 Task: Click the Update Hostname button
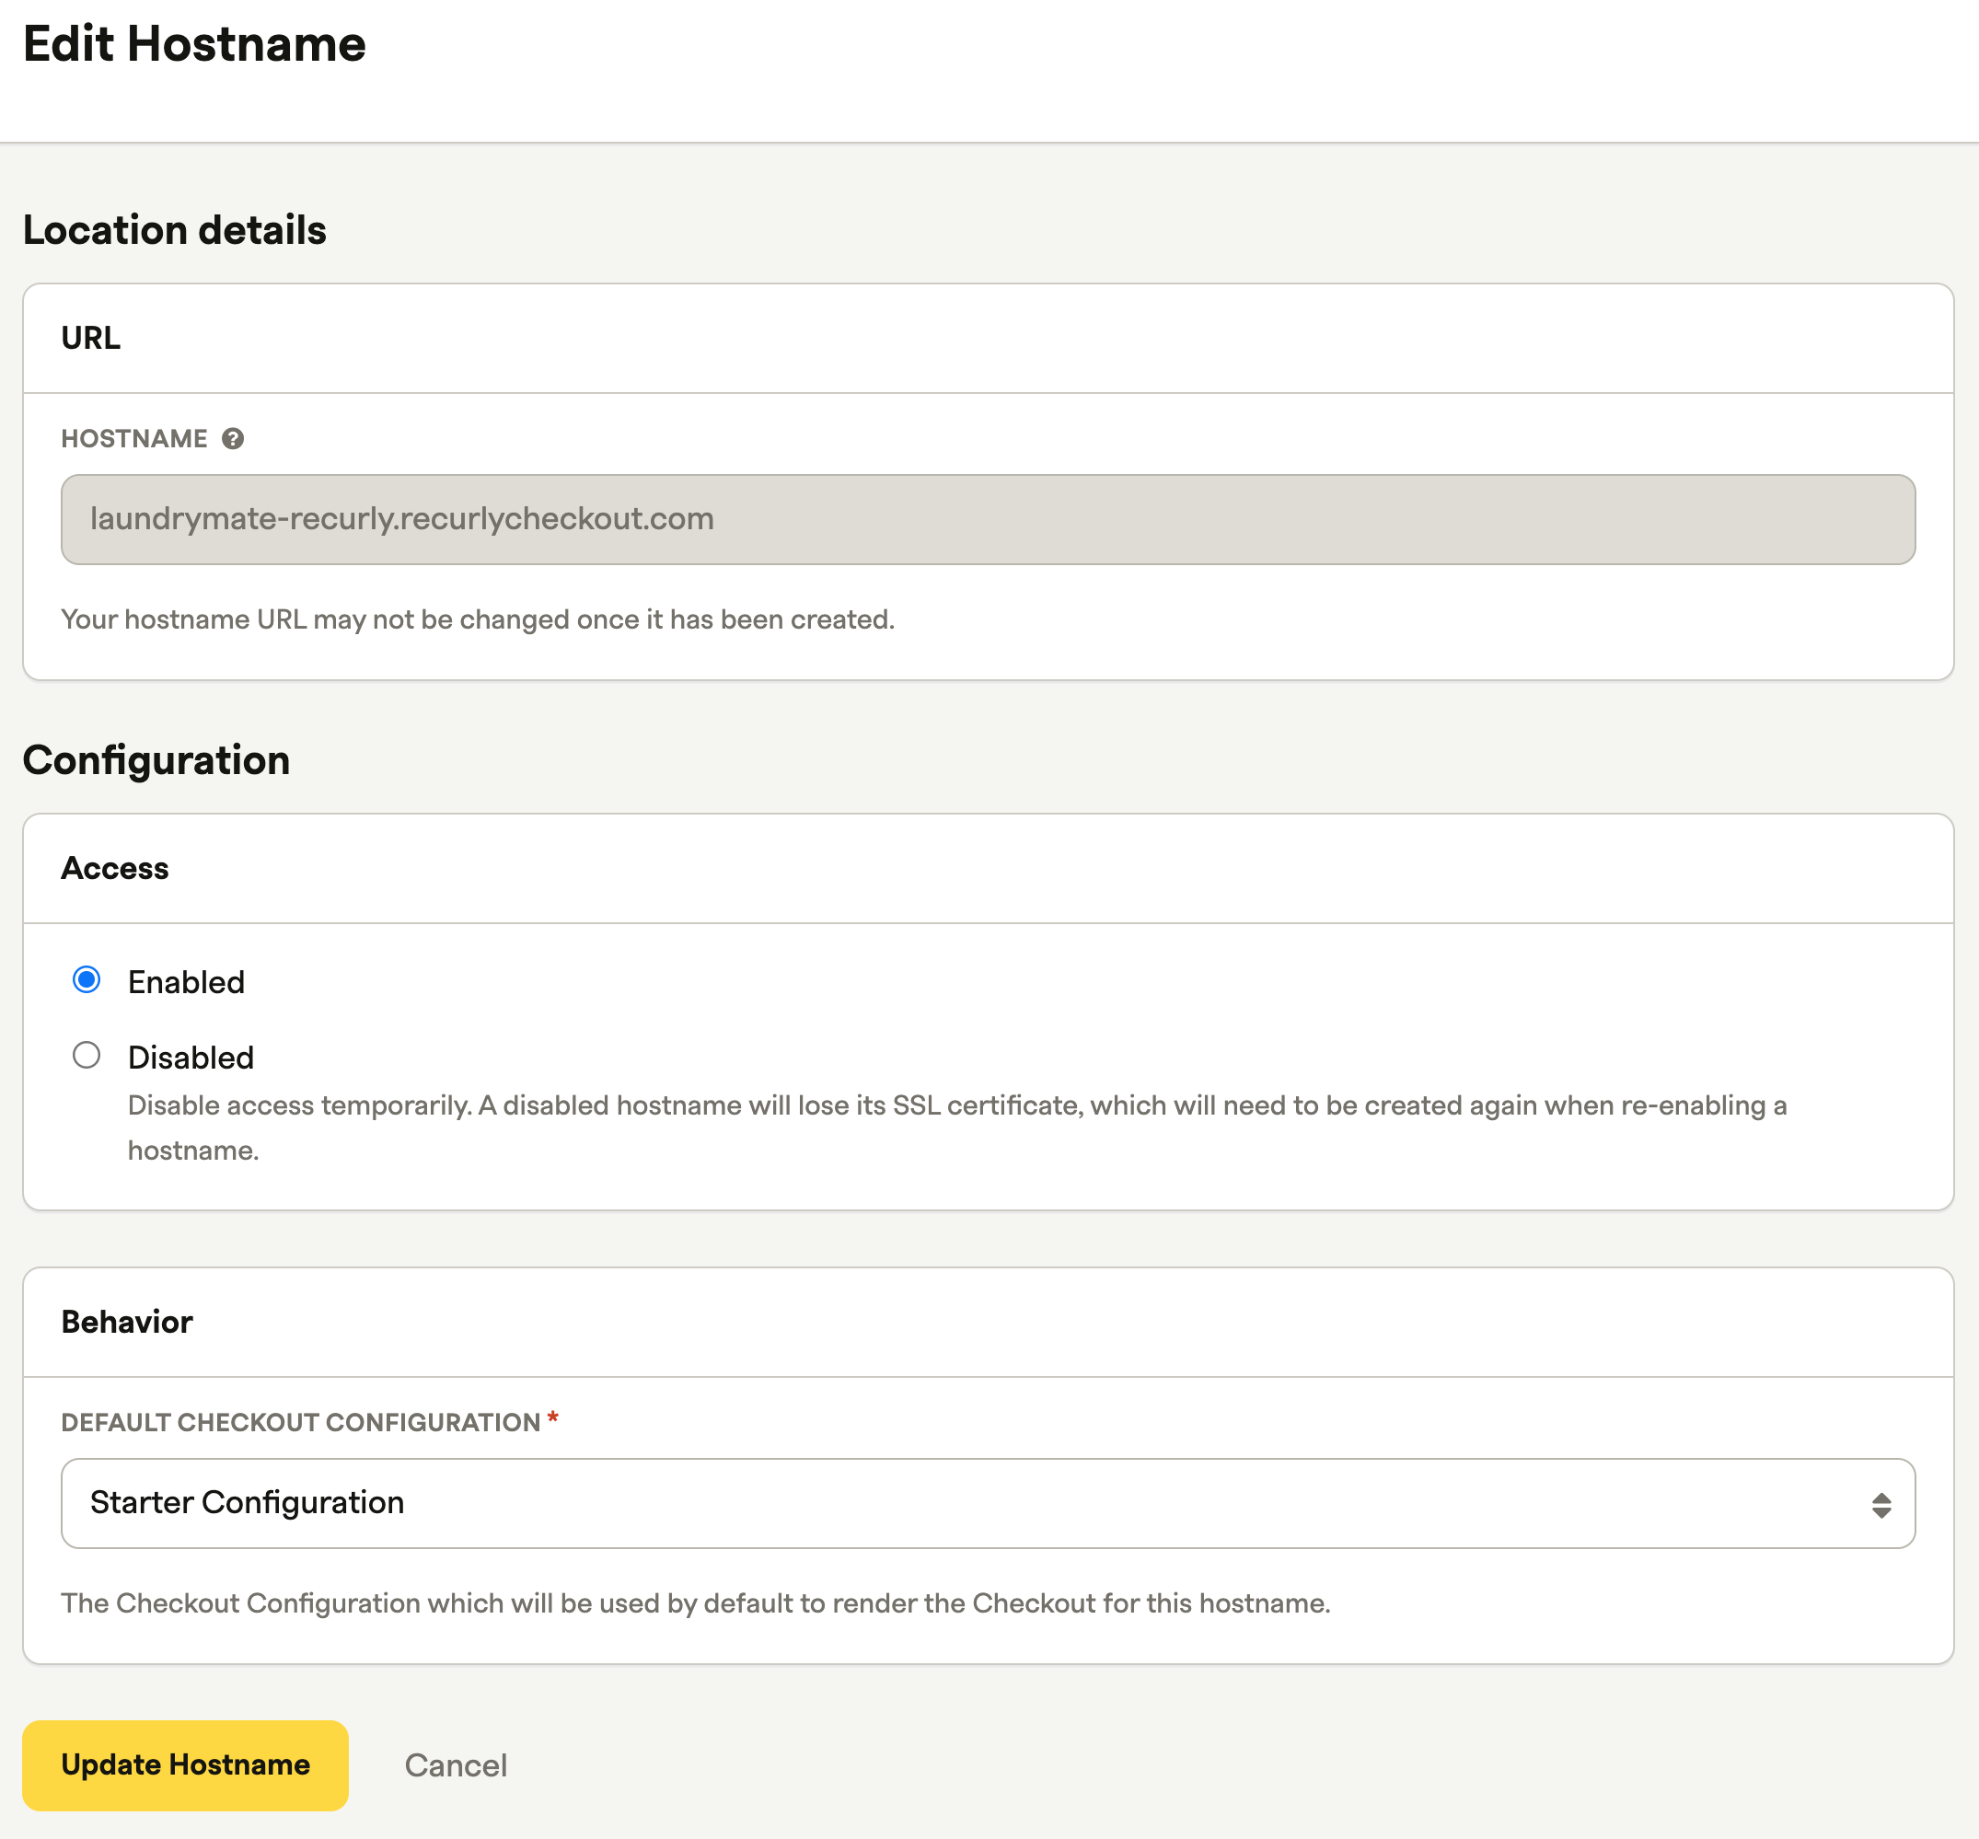click(x=185, y=1764)
